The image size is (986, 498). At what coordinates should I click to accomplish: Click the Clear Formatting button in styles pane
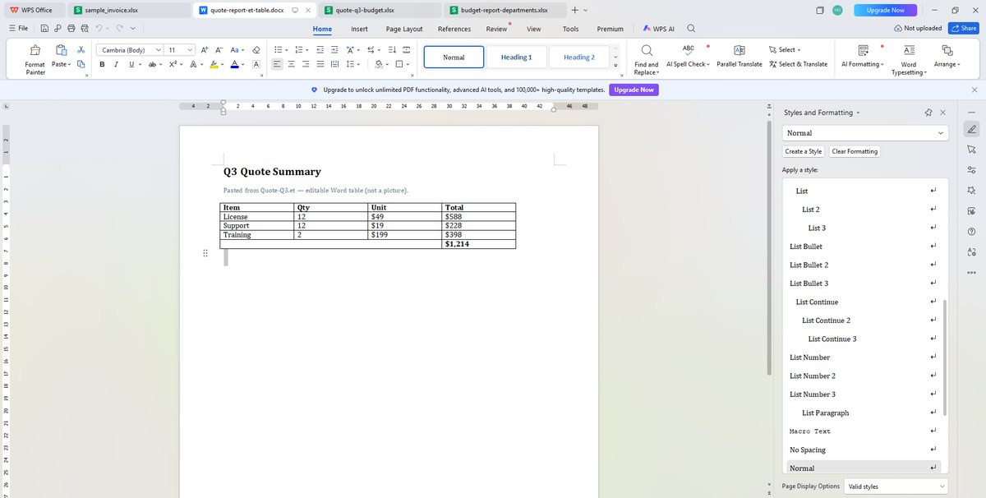tap(855, 151)
